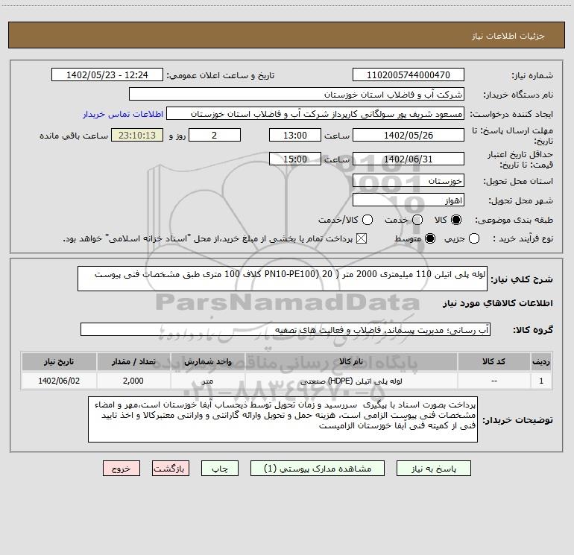
Task: Click the تعداد / مقدار column header
Action: click(x=133, y=362)
